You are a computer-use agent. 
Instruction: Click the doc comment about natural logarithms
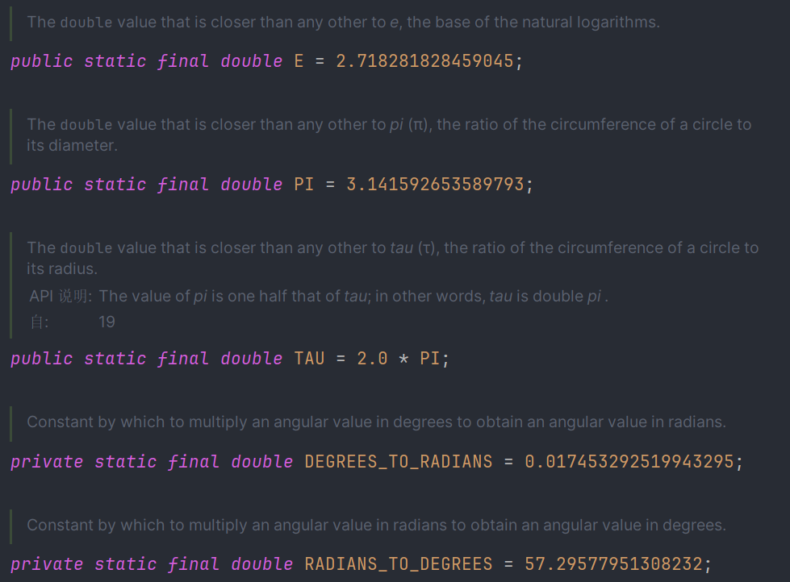tap(343, 22)
